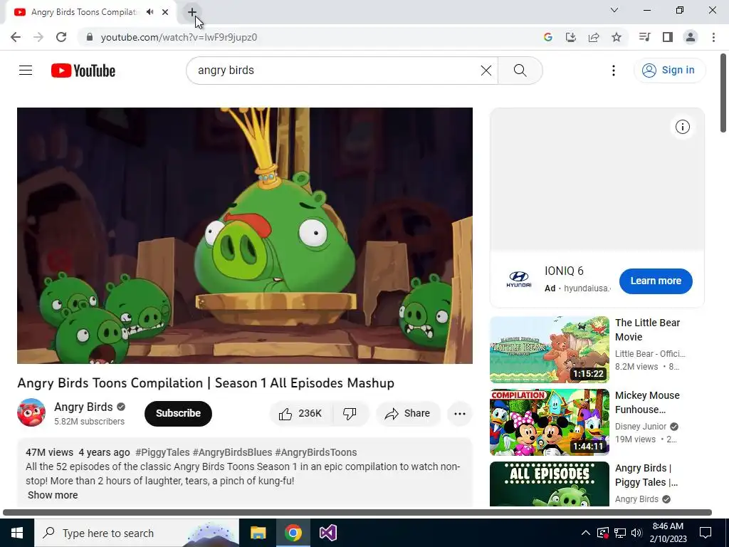The width and height of the screenshot is (729, 547).
Task: Mute the tab via its speaker icon
Action: pyautogui.click(x=150, y=12)
